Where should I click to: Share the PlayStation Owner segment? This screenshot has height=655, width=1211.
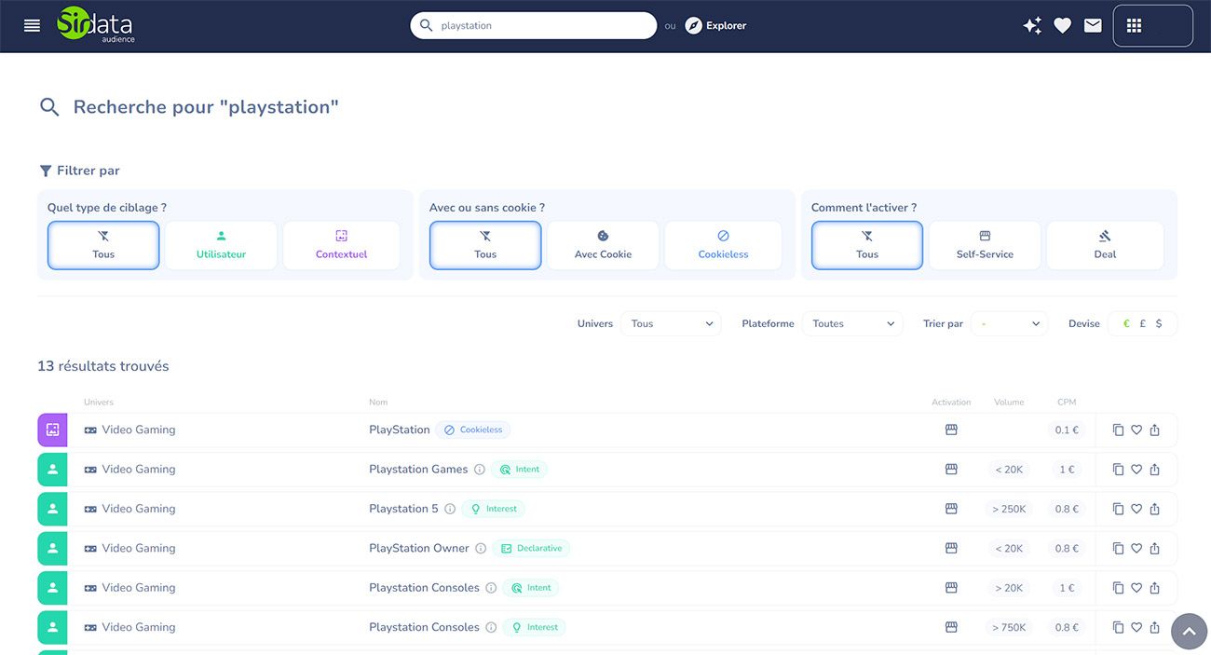coord(1155,549)
